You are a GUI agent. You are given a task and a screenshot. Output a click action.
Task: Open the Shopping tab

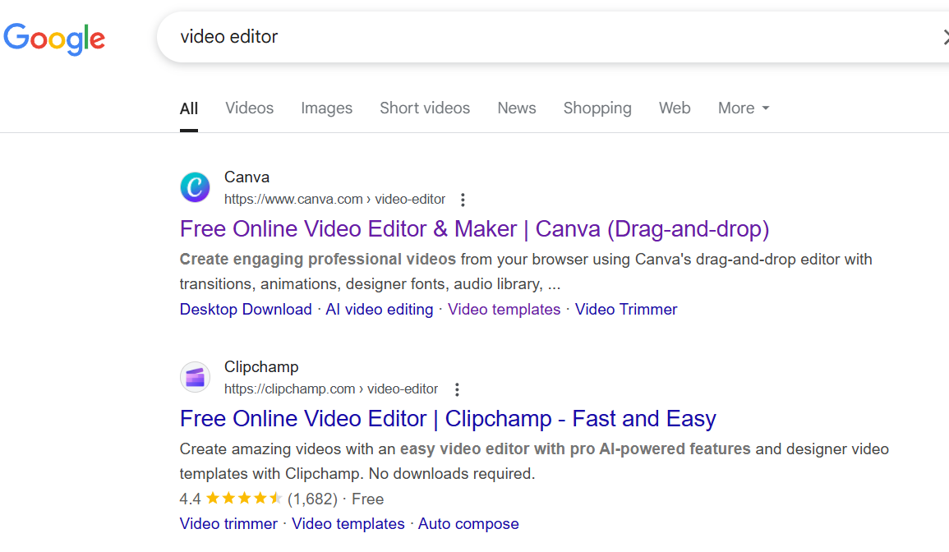[597, 108]
